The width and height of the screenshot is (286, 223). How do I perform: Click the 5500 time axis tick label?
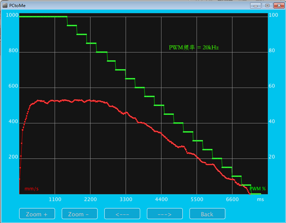pos(197,199)
